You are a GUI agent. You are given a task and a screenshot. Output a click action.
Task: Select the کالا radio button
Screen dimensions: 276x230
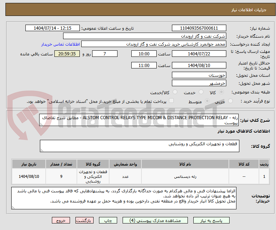[x=222, y=92]
